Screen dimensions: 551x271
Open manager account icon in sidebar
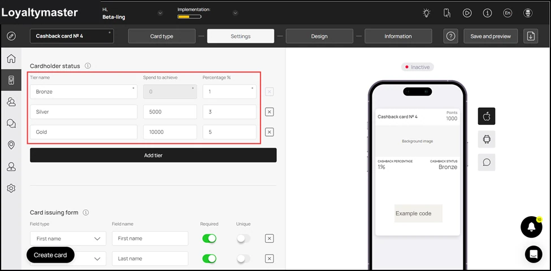[11, 167]
